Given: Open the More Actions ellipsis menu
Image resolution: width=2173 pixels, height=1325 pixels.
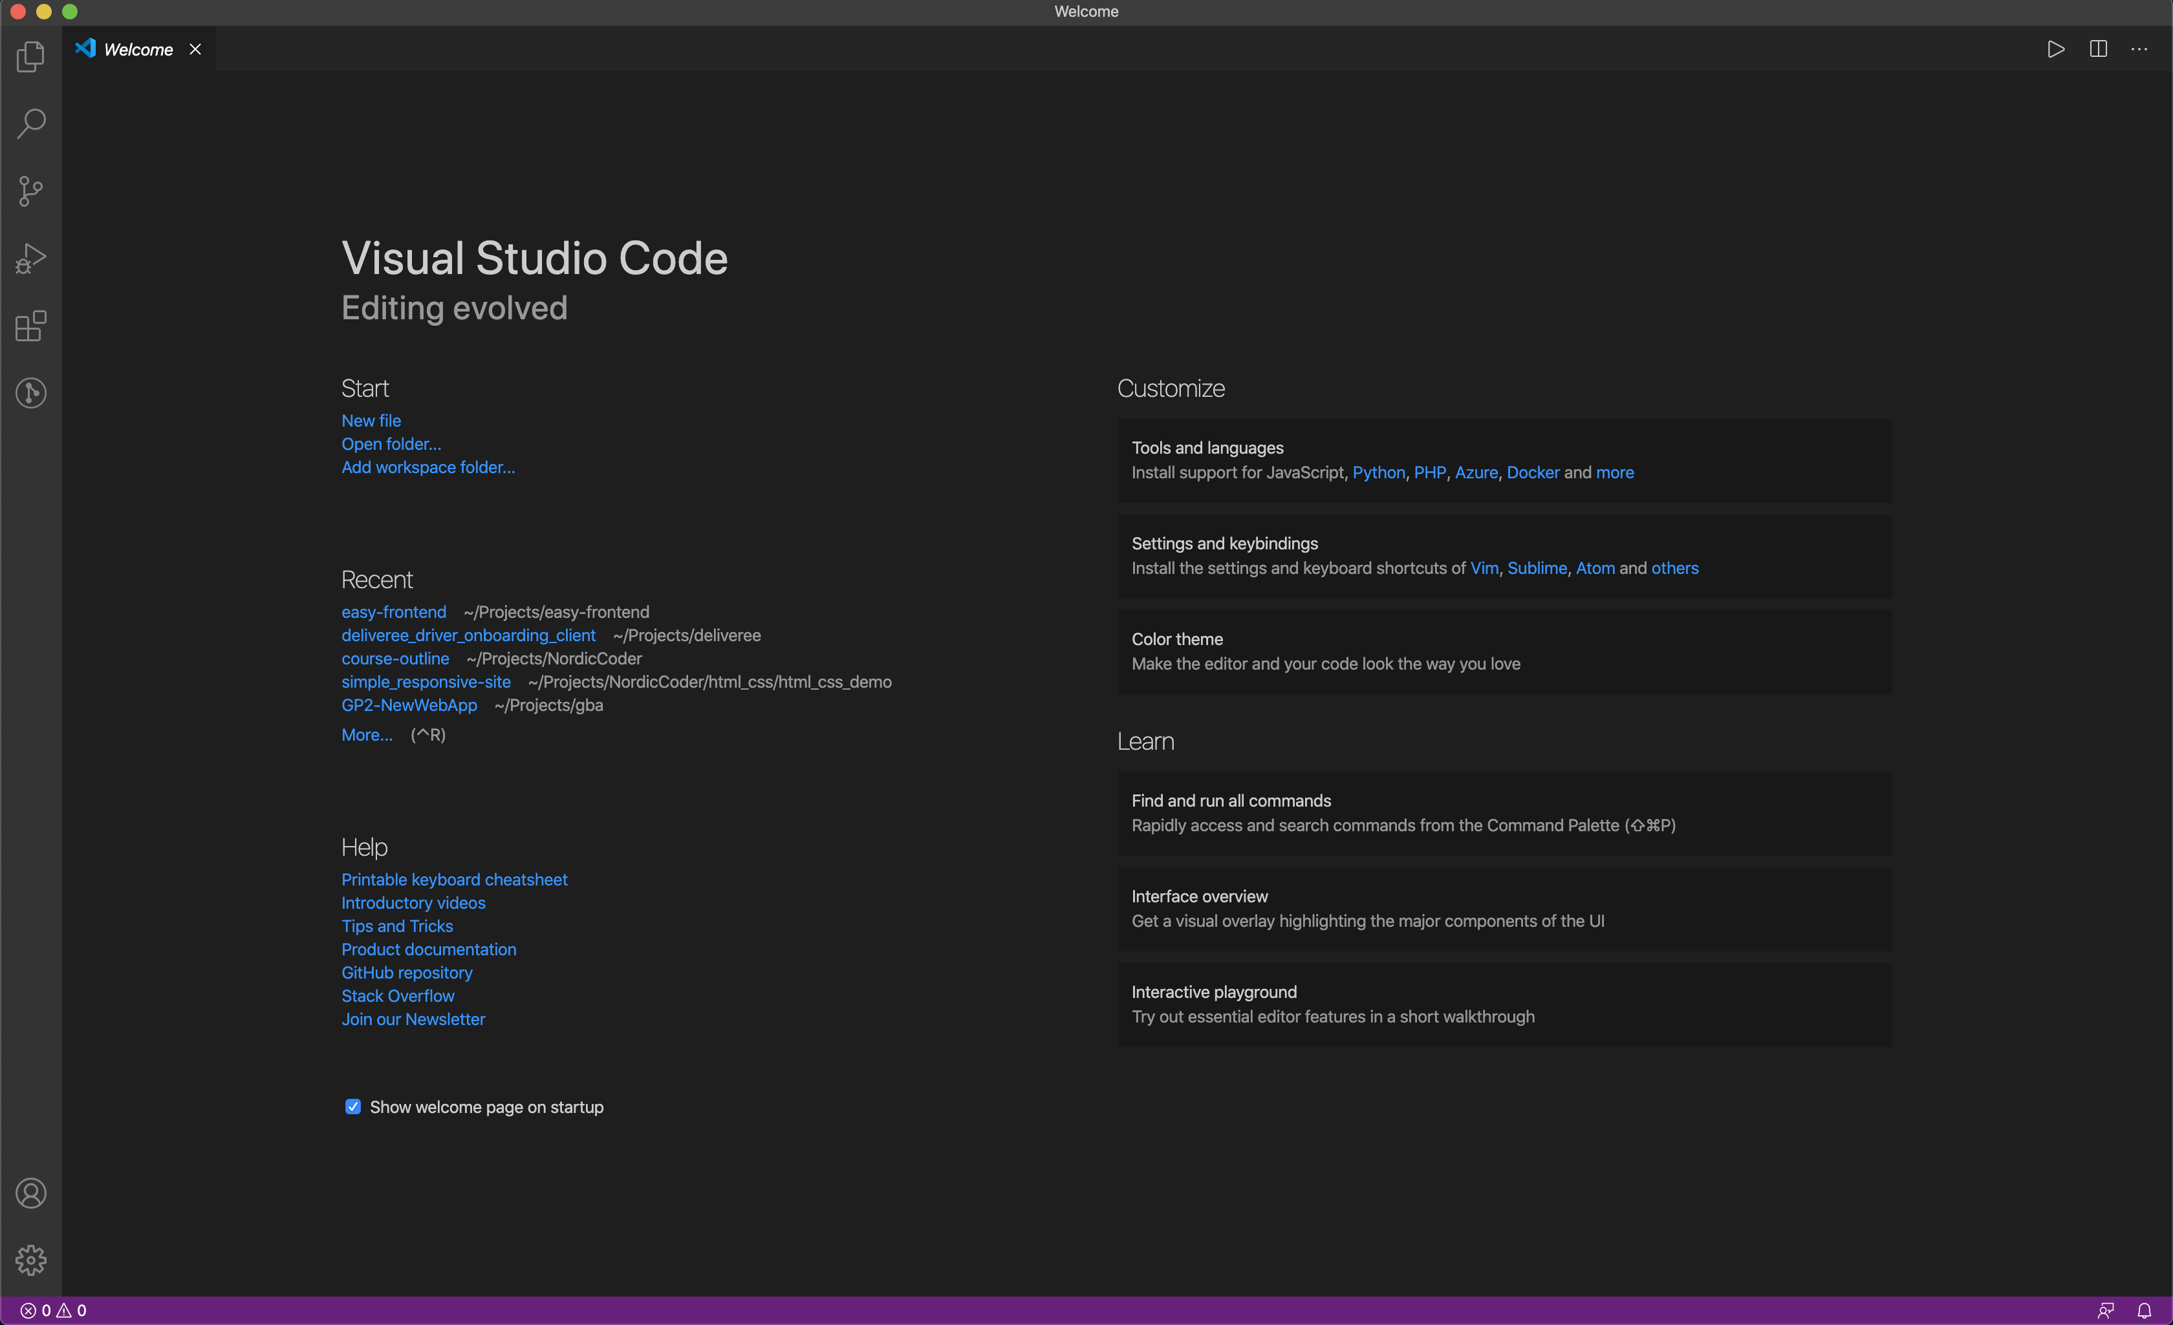Looking at the screenshot, I should pyautogui.click(x=2139, y=49).
